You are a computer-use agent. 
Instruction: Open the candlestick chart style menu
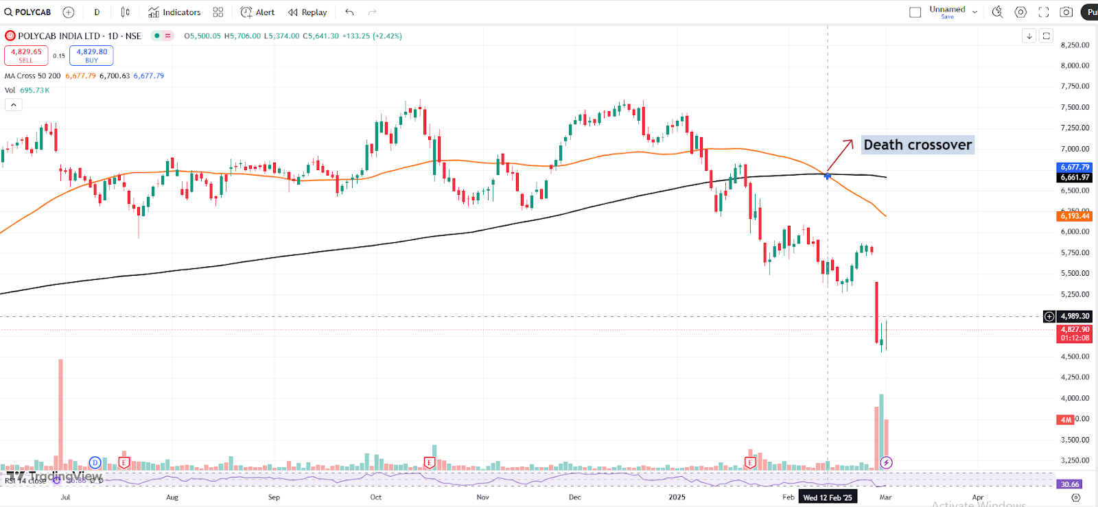(125, 12)
